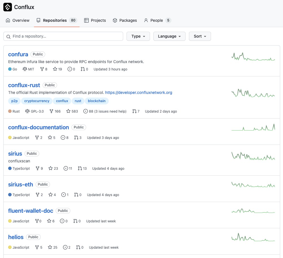The height and width of the screenshot is (258, 283).
Task: Open the Sort dropdown
Action: click(200, 36)
